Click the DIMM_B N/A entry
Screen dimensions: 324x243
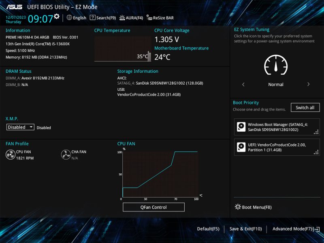tap(17, 85)
